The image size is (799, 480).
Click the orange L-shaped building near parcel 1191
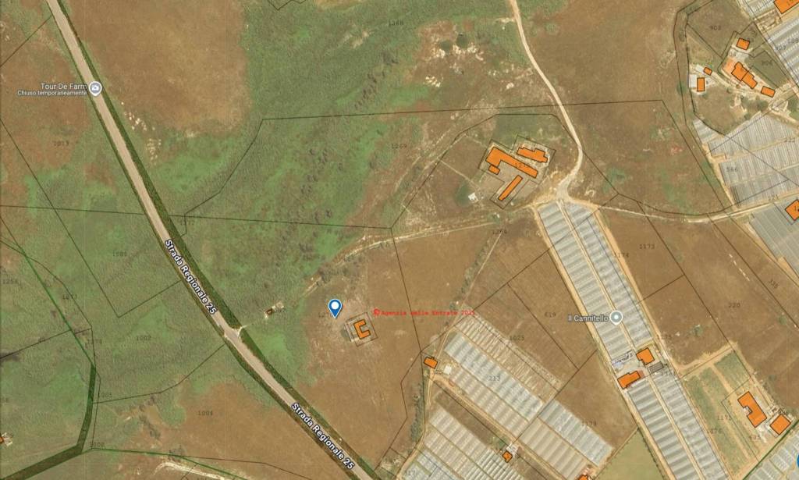tap(751, 409)
